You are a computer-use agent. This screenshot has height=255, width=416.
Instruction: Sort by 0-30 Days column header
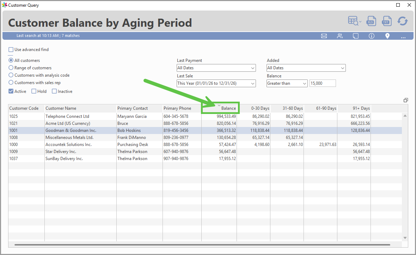[253, 108]
